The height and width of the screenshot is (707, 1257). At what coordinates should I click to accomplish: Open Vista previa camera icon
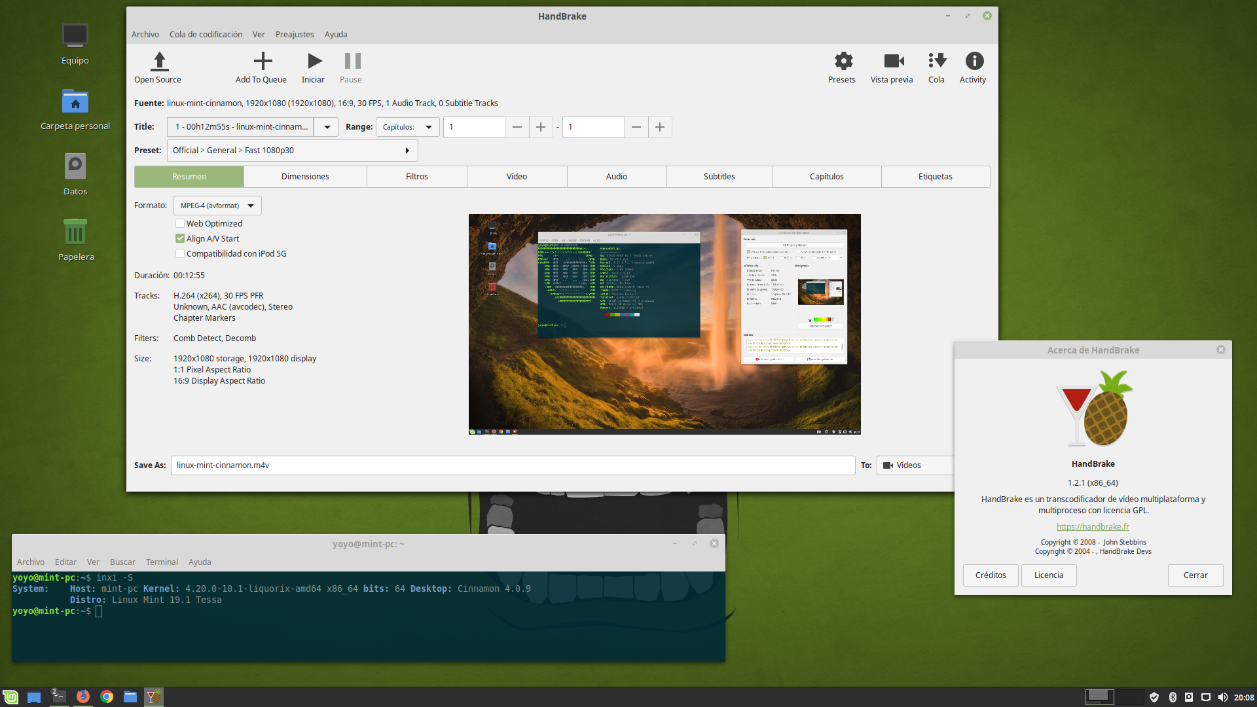pos(893,62)
